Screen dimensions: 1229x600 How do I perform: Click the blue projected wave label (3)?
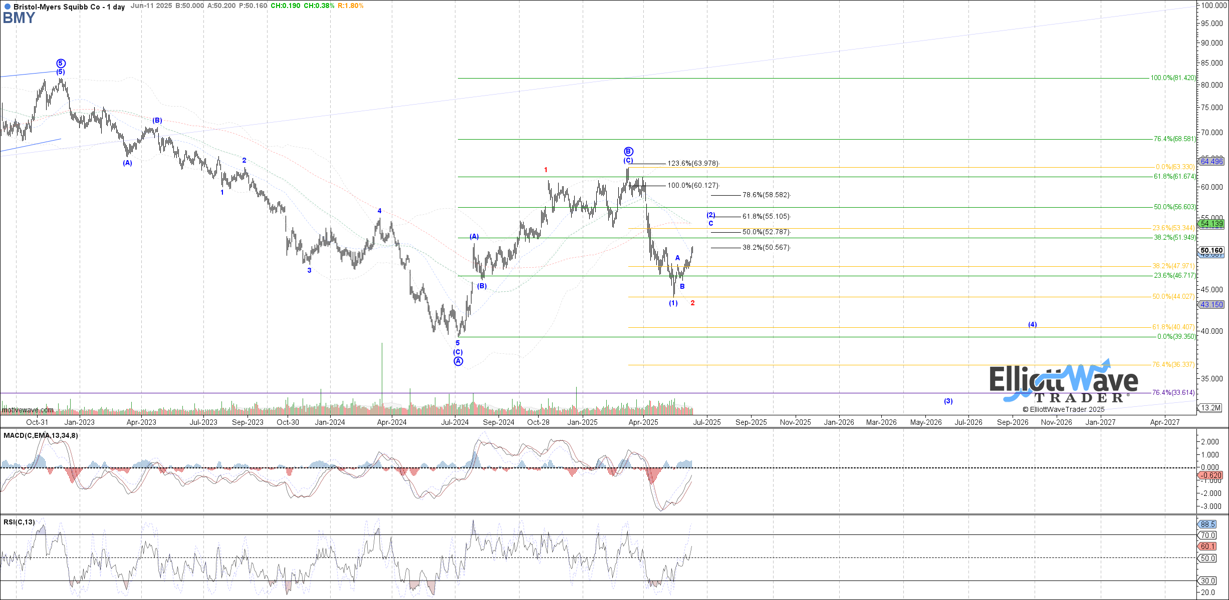point(948,401)
